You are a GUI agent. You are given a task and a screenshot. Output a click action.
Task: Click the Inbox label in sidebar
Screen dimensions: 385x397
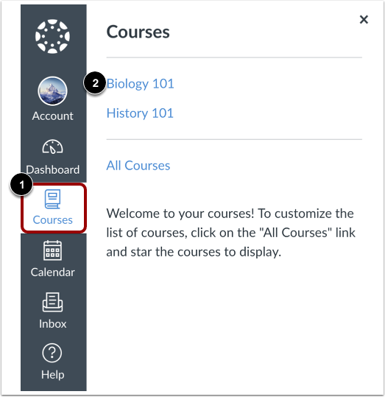[53, 324]
